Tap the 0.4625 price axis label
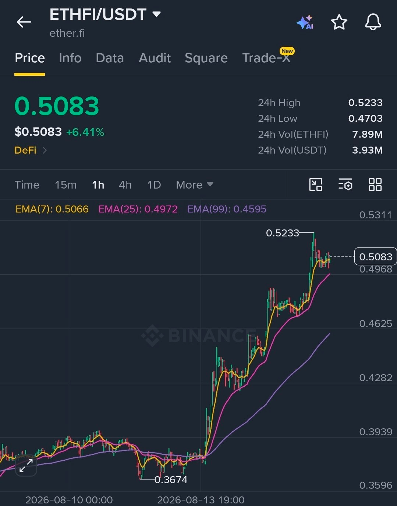 point(376,324)
